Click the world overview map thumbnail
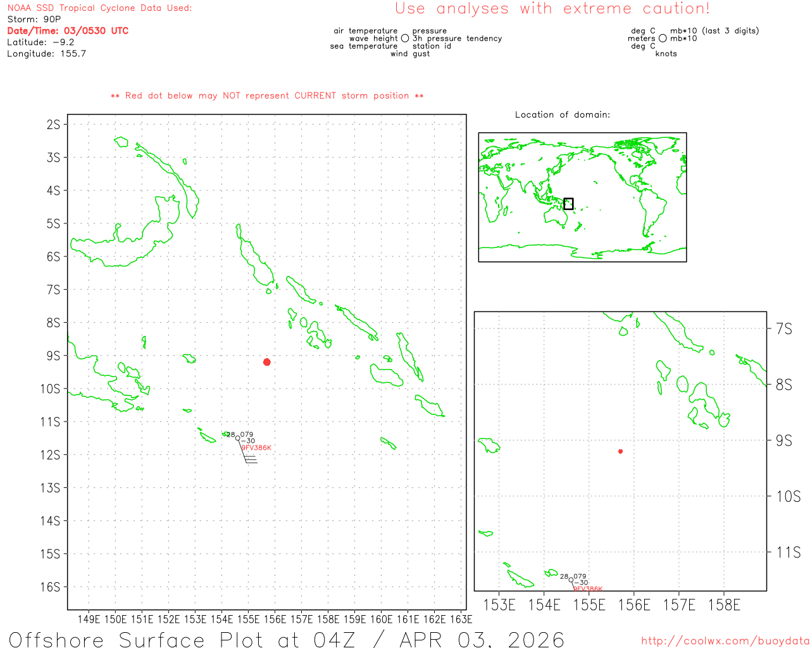The height and width of the screenshot is (648, 810). (x=582, y=197)
